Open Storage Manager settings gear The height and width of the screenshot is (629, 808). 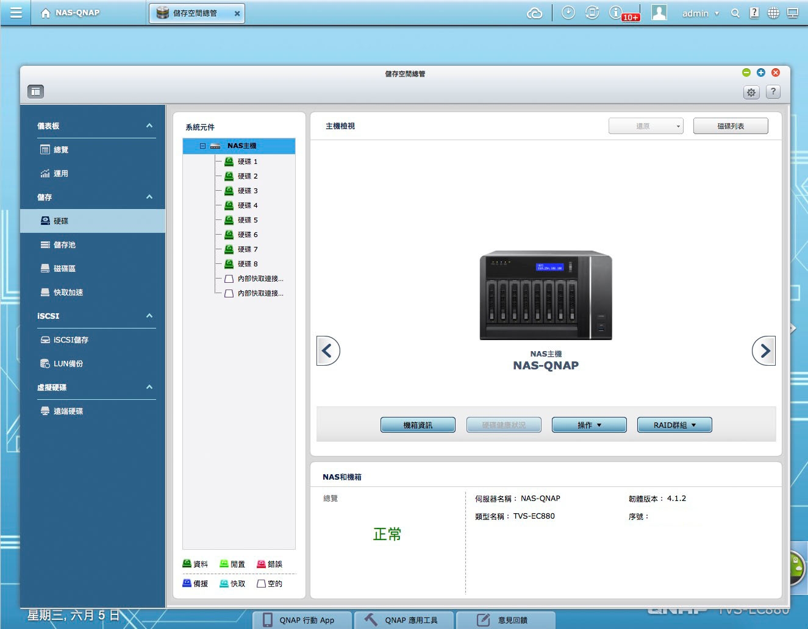coord(751,92)
